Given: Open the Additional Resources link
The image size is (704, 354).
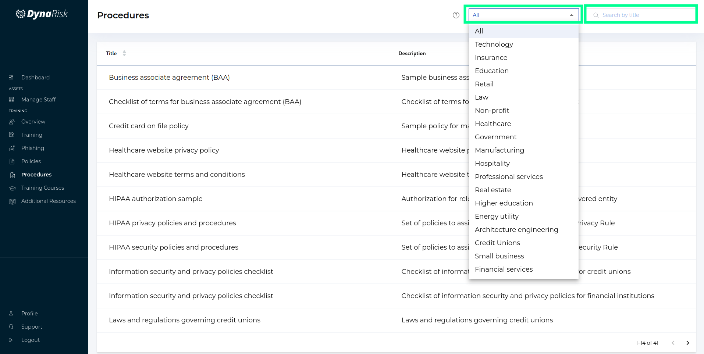Looking at the screenshot, I should click(x=49, y=201).
